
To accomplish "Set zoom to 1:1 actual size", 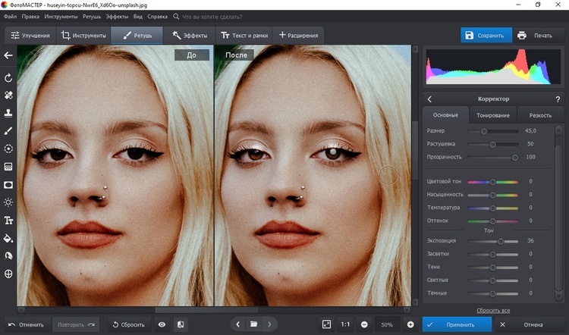I will pos(345,324).
